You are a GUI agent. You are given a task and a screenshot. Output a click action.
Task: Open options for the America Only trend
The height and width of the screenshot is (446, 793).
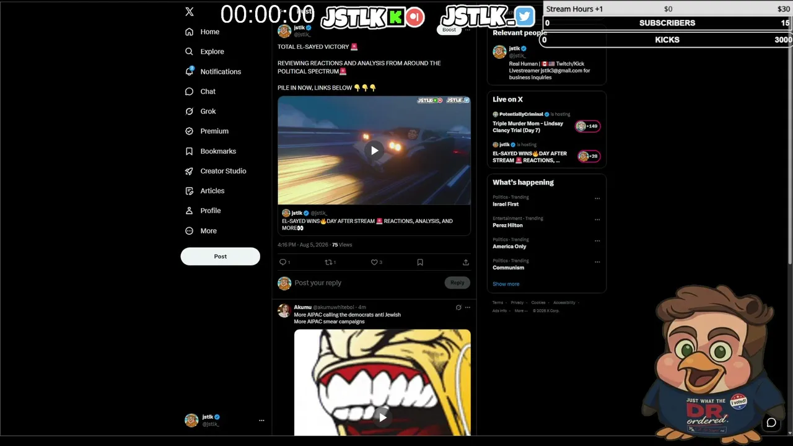(597, 241)
